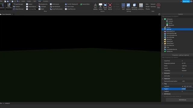Open Script Recovery window

(x=70, y=9)
